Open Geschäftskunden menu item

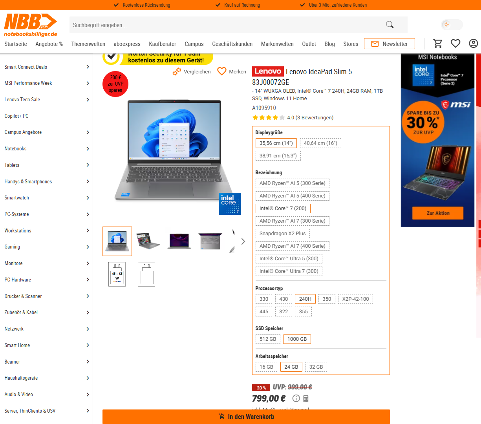point(232,44)
